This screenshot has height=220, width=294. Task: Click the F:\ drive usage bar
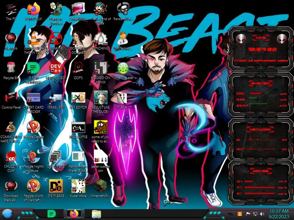(260, 187)
